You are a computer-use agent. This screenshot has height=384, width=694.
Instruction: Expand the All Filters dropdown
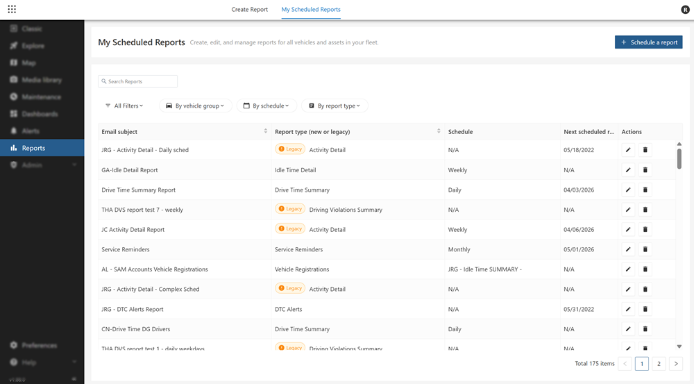124,106
